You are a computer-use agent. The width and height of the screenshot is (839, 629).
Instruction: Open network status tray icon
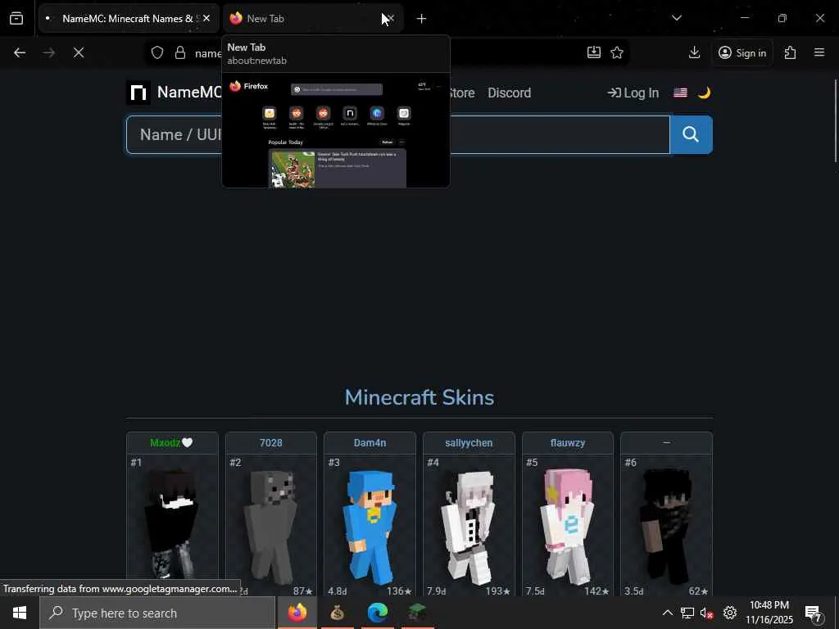pyautogui.click(x=687, y=613)
